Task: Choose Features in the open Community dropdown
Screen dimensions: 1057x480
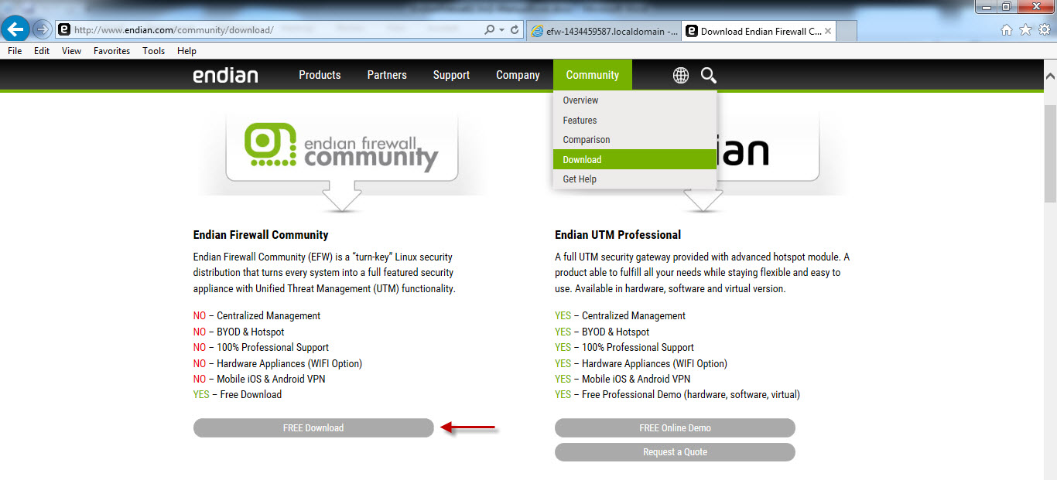Action: click(579, 120)
